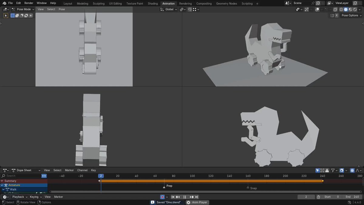
Task: Switch to the Shading workspace tab
Action: click(153, 4)
